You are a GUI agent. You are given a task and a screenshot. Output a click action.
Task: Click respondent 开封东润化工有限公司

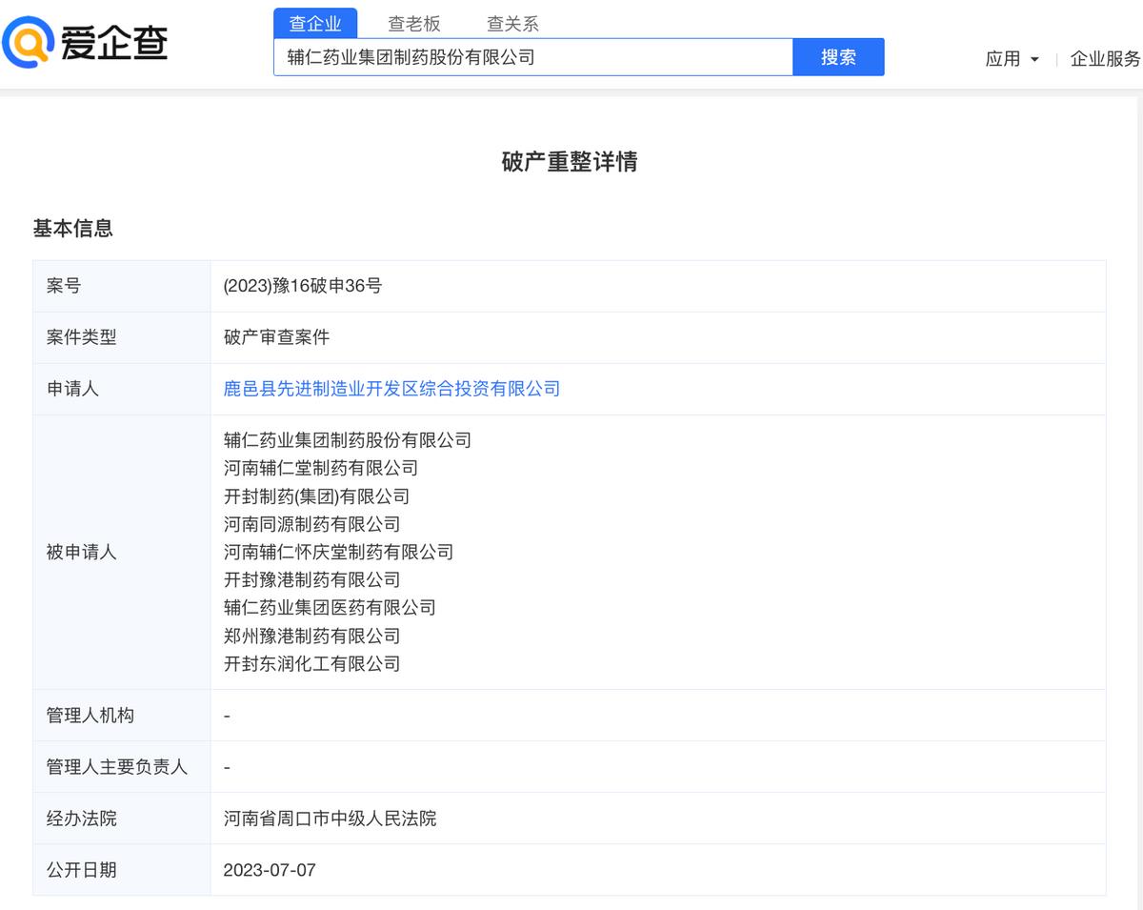pos(311,663)
